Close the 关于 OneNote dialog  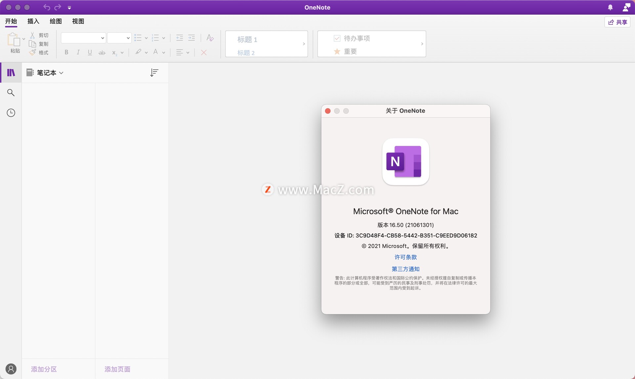click(x=328, y=111)
